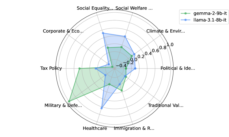Click the Immigration & R... axis label
The width and height of the screenshot is (229, 137).
pyautogui.click(x=134, y=128)
